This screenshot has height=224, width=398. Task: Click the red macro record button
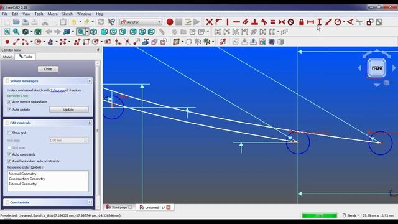(x=170, y=22)
